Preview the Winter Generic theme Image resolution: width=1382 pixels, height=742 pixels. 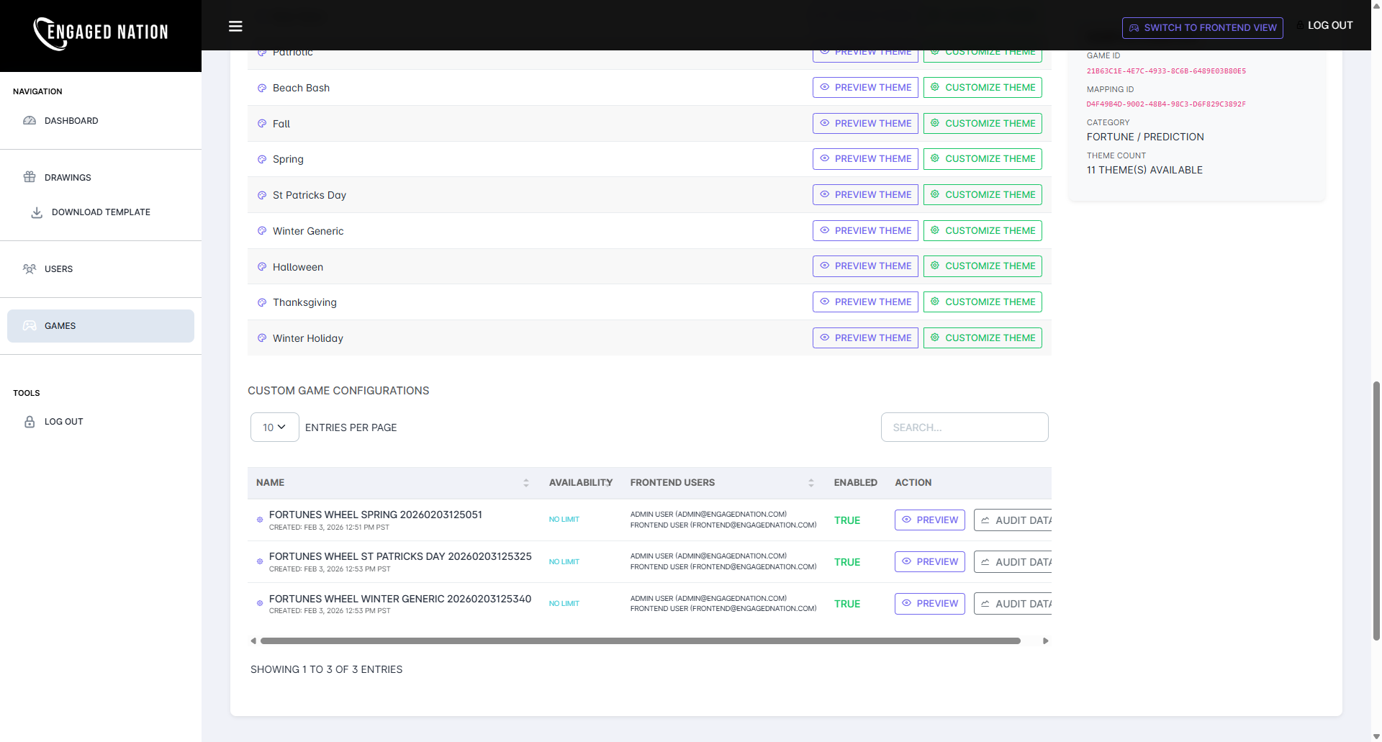click(x=865, y=230)
